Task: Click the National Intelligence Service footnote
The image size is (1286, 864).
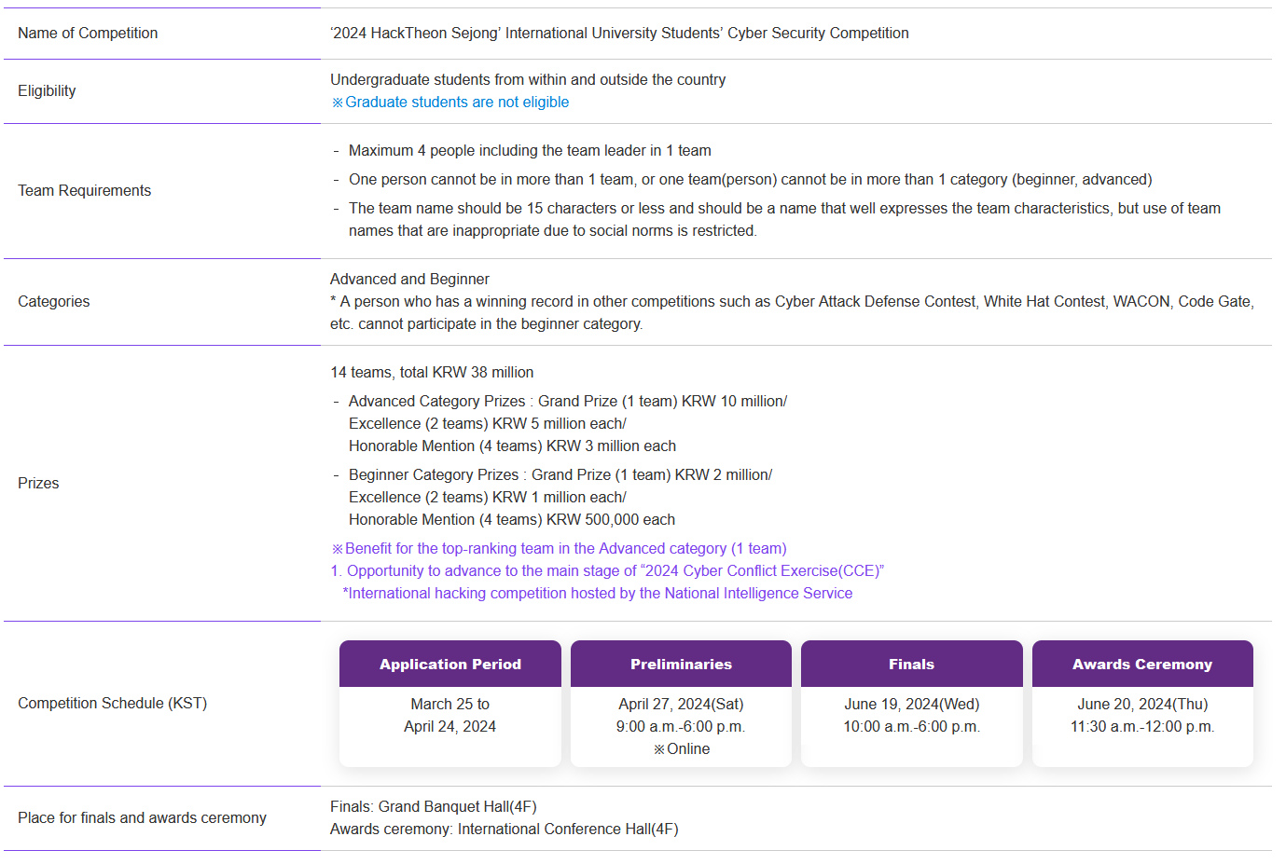Action: (598, 593)
